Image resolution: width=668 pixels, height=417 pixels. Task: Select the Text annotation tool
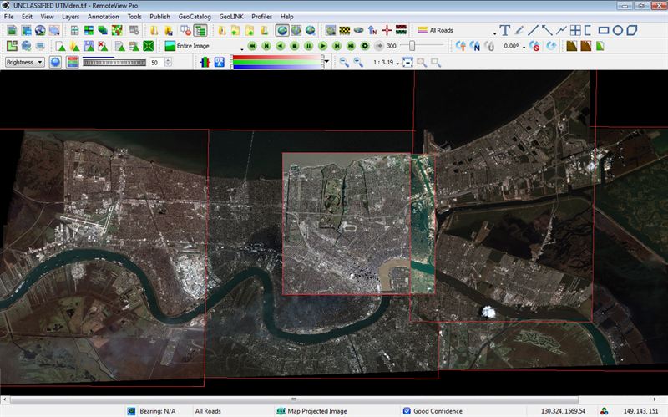tap(504, 30)
